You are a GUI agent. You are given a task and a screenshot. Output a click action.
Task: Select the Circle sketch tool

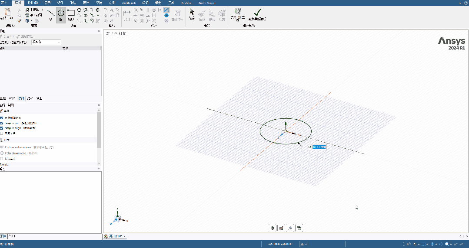coord(61,14)
